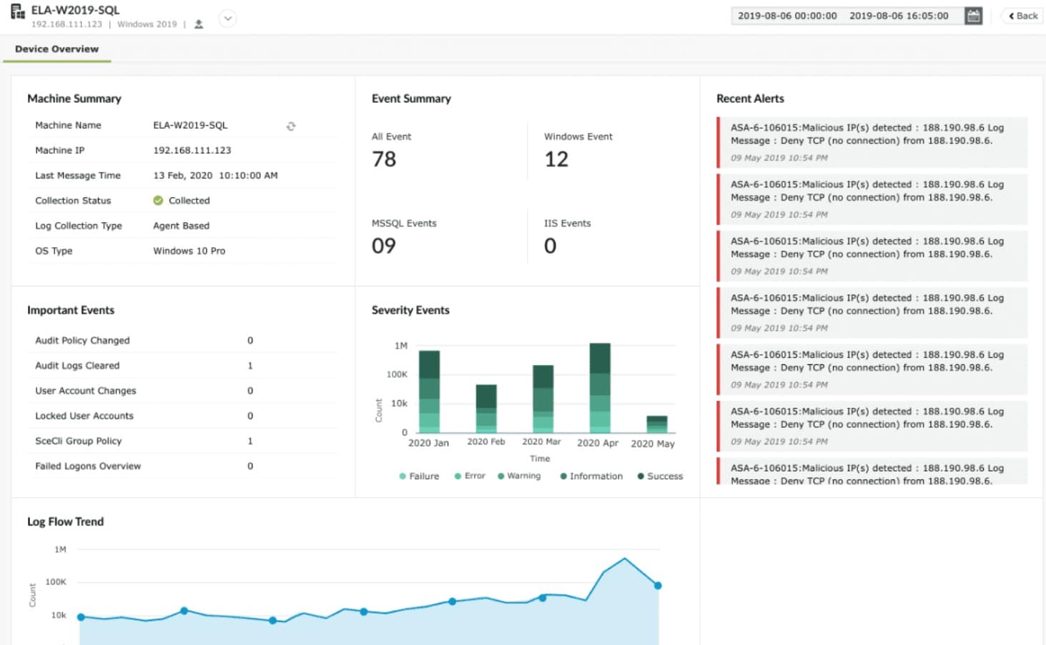This screenshot has width=1046, height=645.
Task: Select the 2020 Apr bar in Severity Events
Action: point(600,388)
